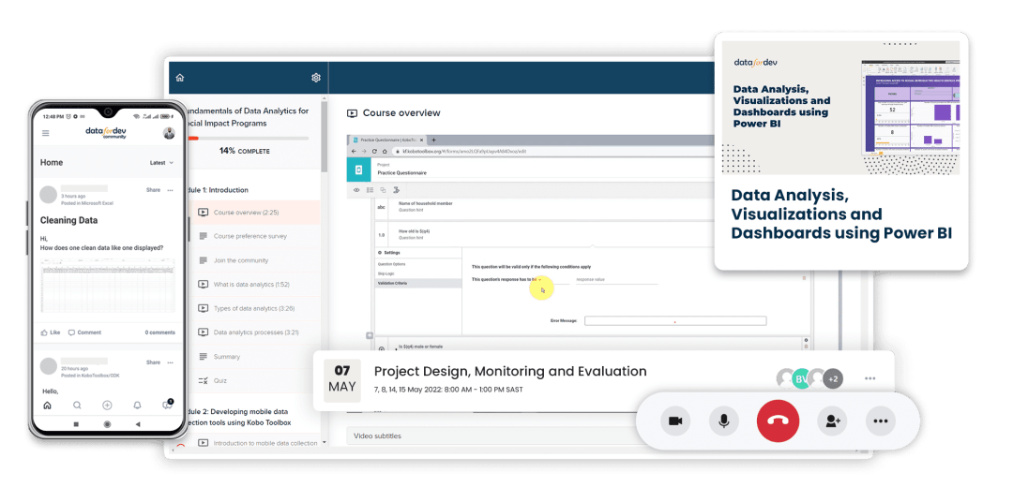This screenshot has width=1013, height=502.
Task: Close the Practice Questionnaire browser tab
Action: 422,140
